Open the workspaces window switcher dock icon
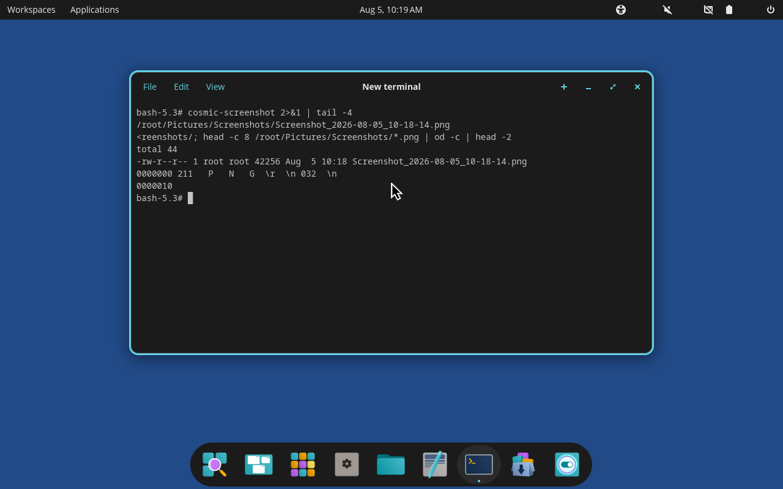The width and height of the screenshot is (783, 489). click(x=259, y=465)
